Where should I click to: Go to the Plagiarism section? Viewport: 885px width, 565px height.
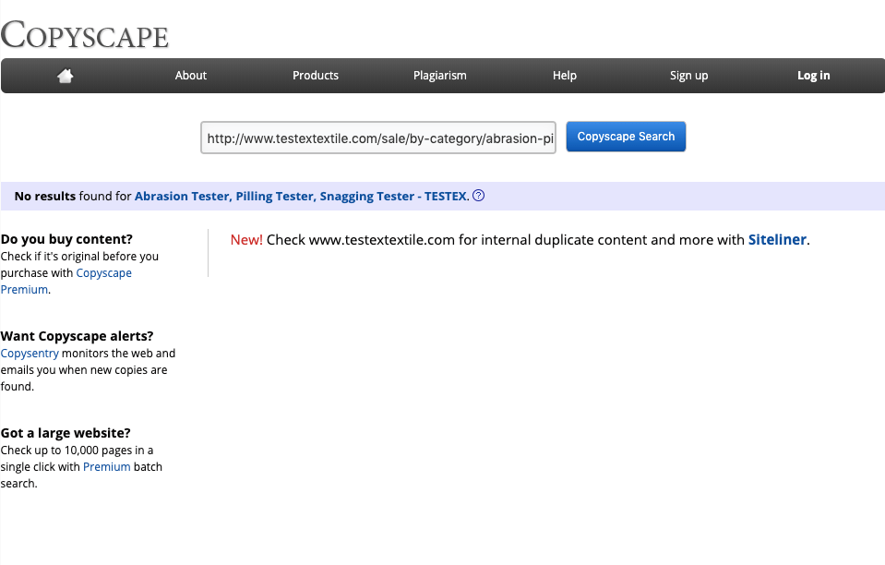(440, 76)
